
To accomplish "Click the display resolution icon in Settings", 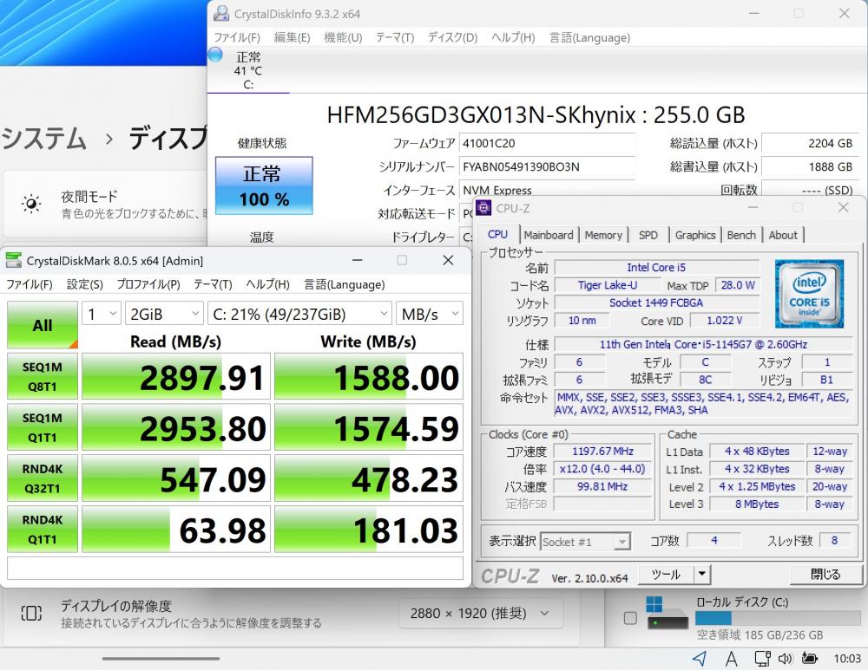I will (31, 613).
